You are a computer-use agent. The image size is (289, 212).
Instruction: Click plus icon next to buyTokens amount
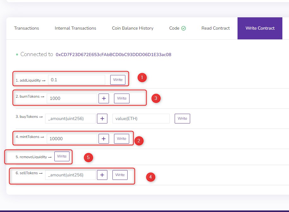(x=102, y=118)
